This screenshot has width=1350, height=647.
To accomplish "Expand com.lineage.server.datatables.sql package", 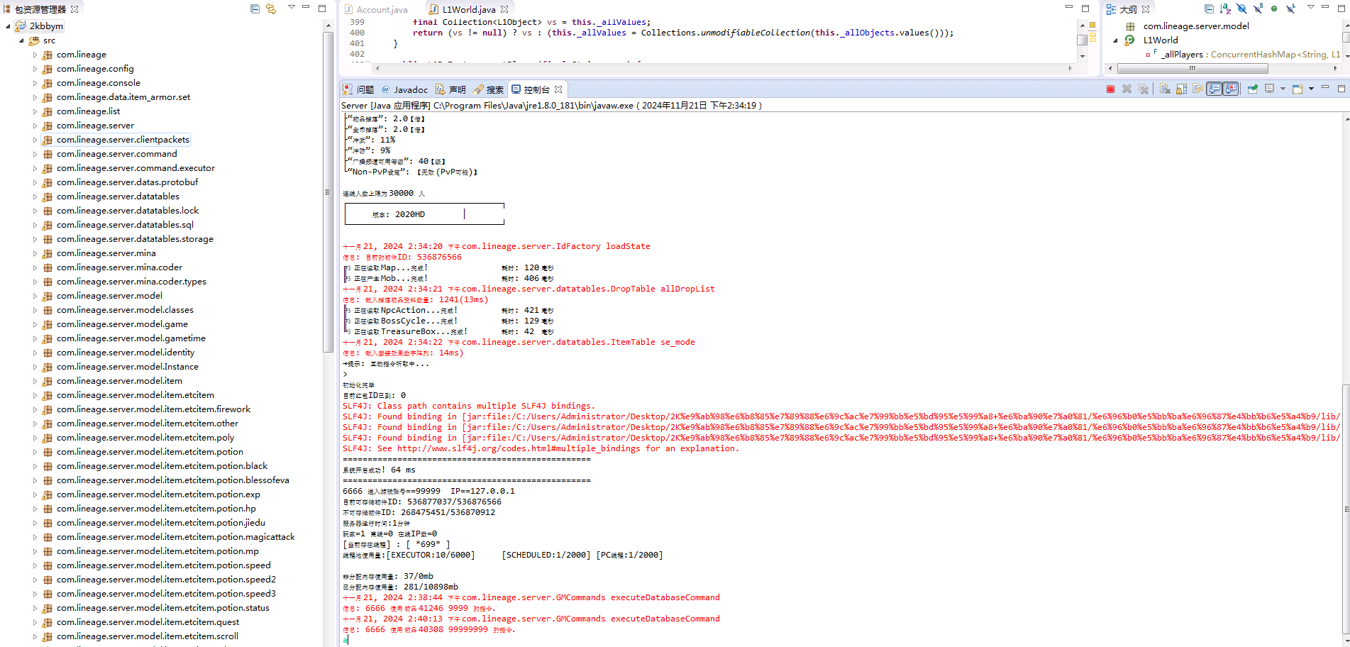I will (x=35, y=225).
